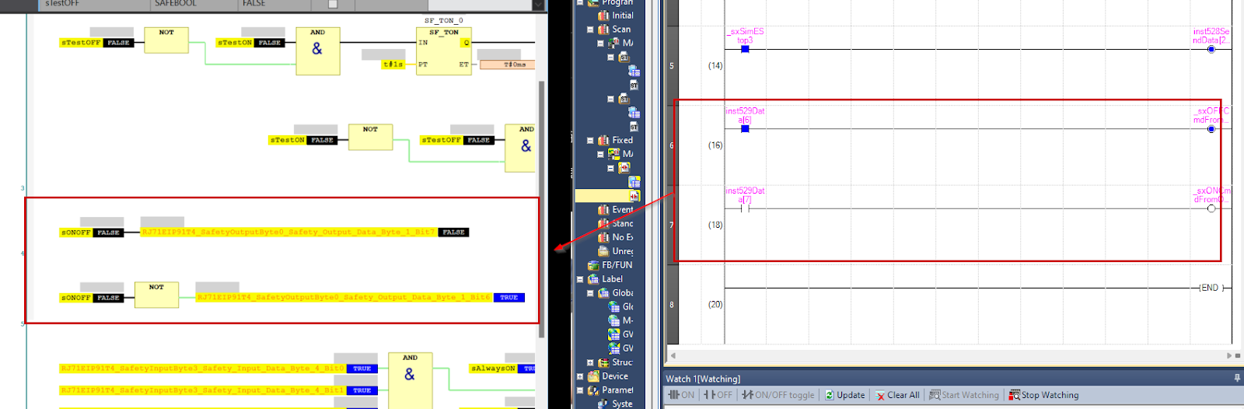This screenshot has width=1244, height=409.
Task: Collapse the Program node at the top of tree
Action: pos(580,2)
